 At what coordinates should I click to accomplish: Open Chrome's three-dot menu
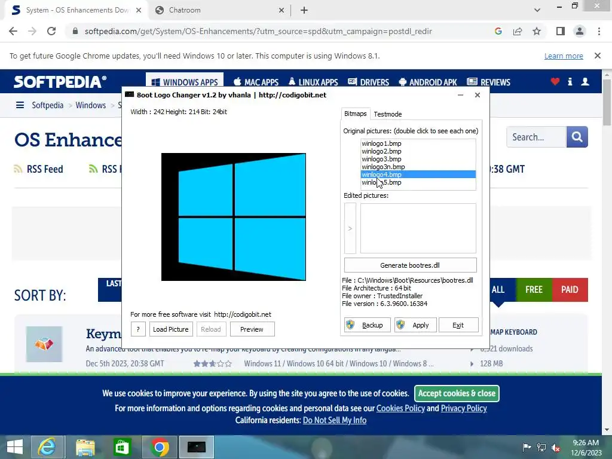click(599, 31)
